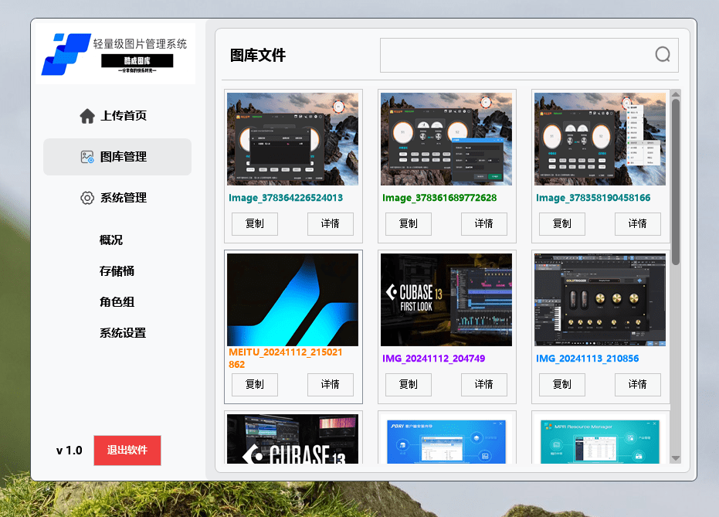
Task: Click the 图库文件 heading
Action: coord(258,55)
